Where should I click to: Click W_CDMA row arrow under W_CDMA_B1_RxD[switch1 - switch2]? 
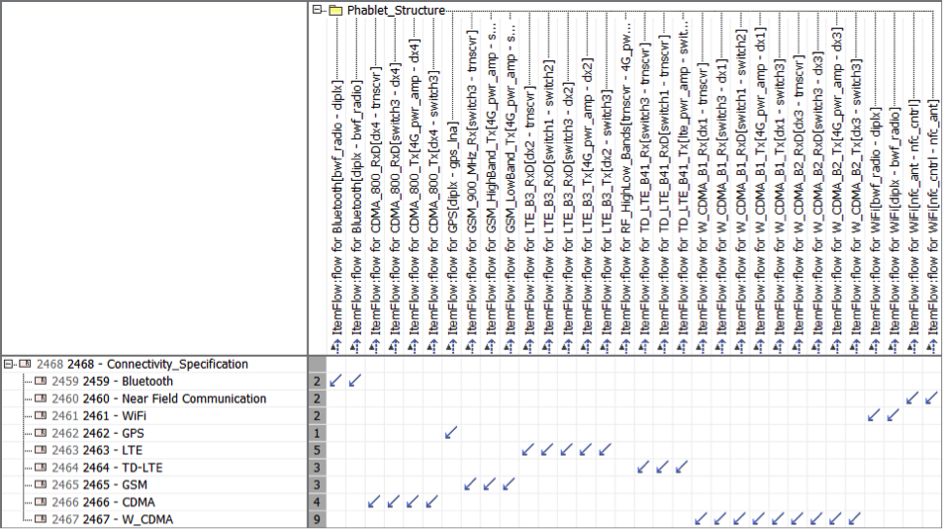pyautogui.click(x=740, y=518)
